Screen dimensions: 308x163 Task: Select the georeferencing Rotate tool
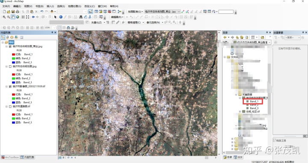pos(214,12)
